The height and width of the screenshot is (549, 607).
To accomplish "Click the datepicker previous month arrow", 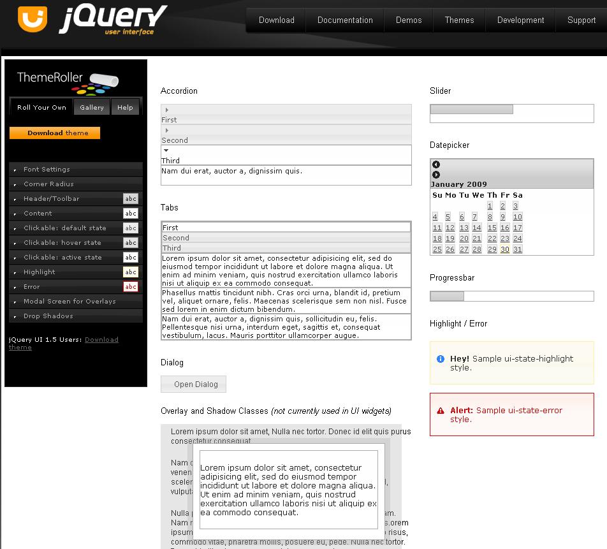I will pyautogui.click(x=436, y=165).
